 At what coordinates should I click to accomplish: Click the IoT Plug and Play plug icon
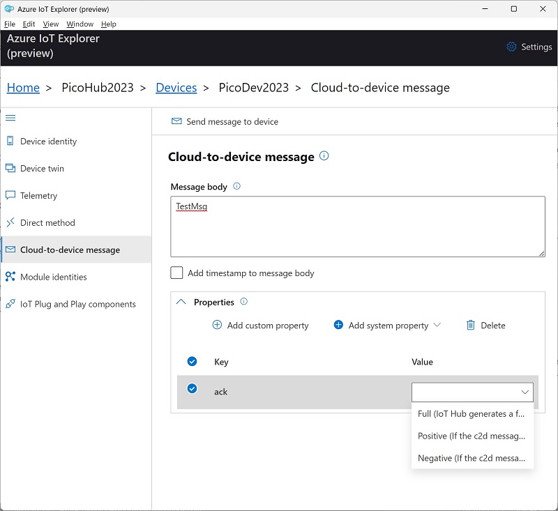click(x=10, y=304)
